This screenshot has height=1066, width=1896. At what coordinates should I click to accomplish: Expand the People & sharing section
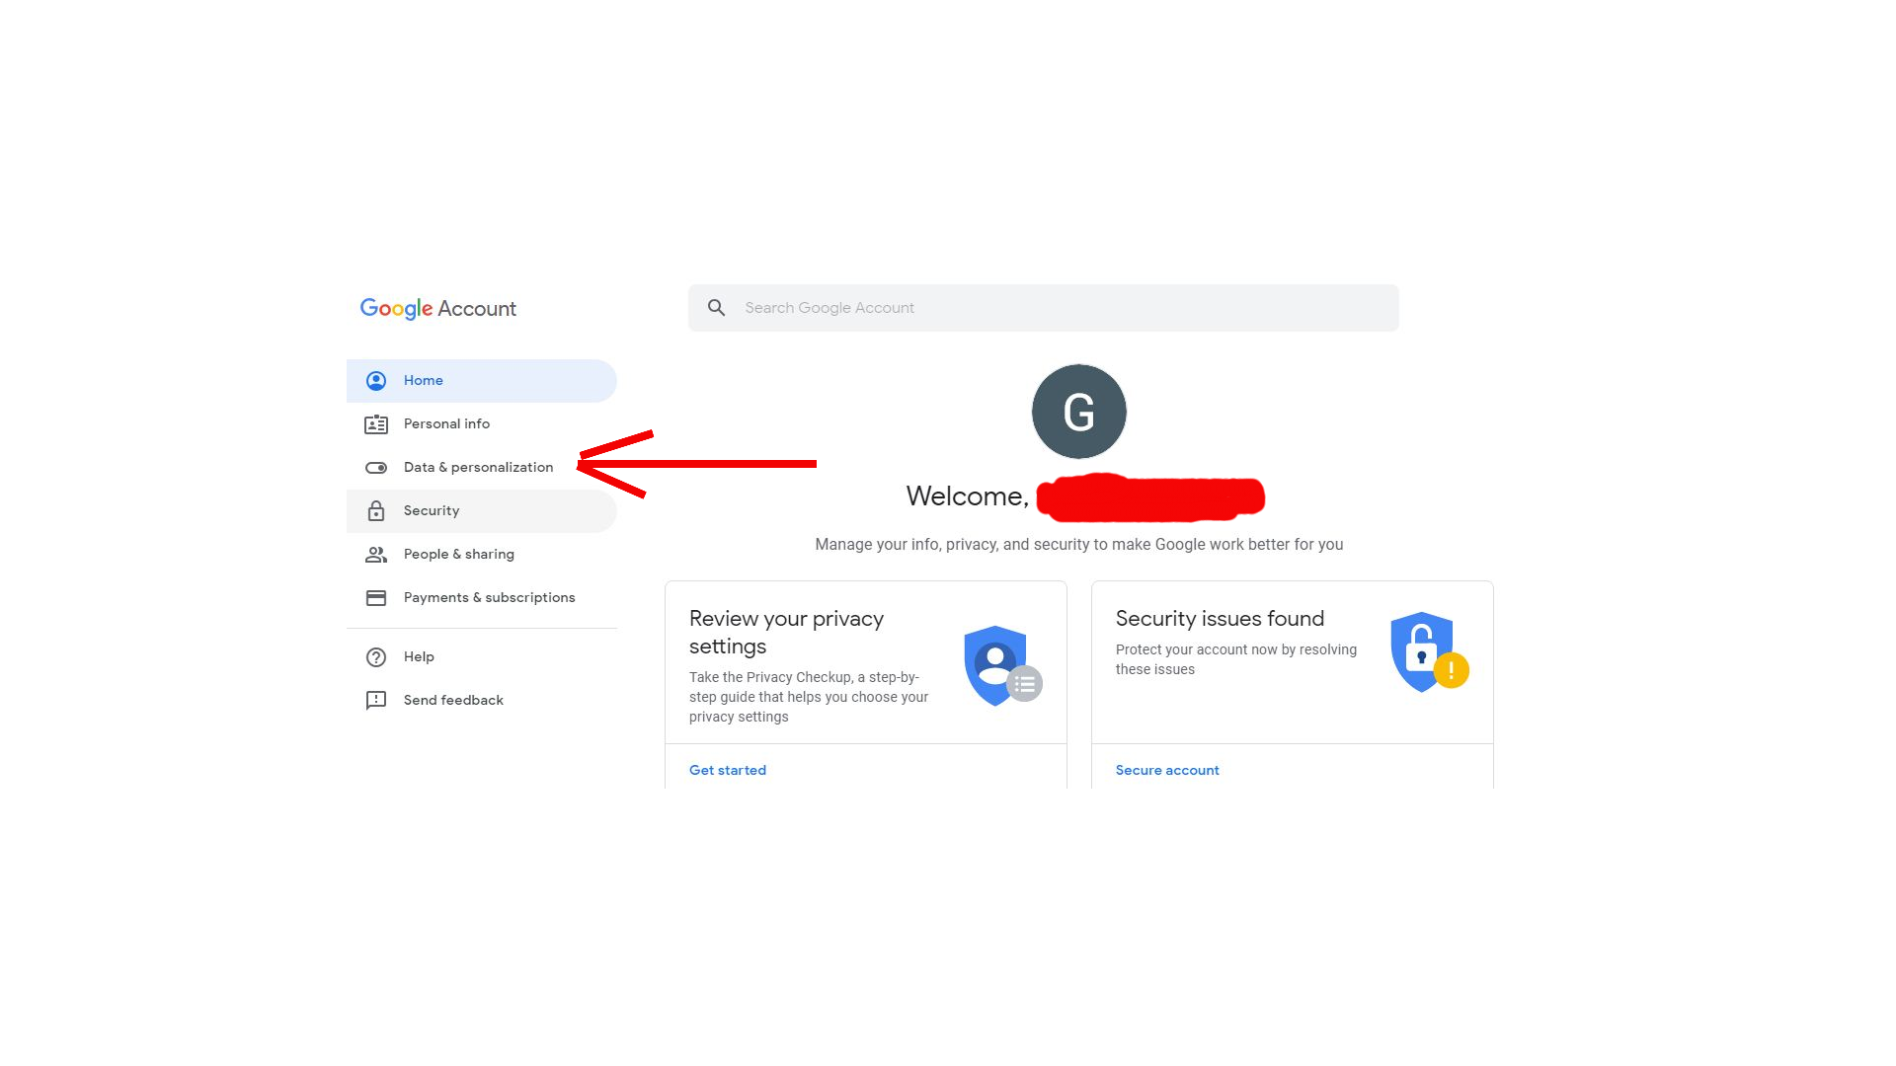458,553
